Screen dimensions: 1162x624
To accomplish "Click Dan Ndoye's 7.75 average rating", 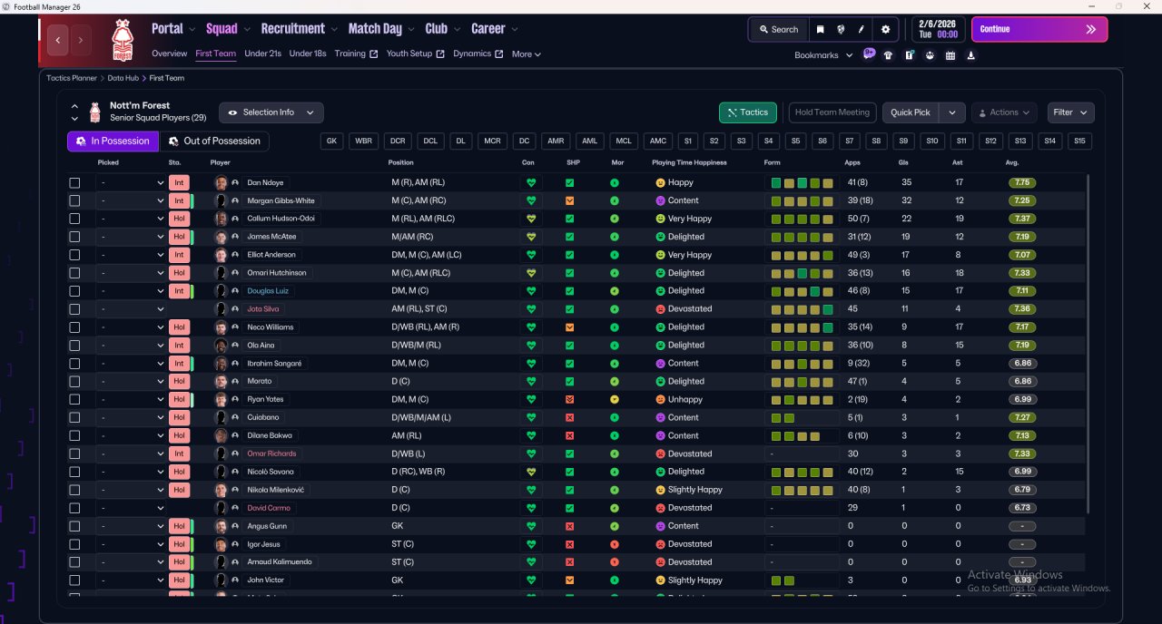I will coord(1022,182).
